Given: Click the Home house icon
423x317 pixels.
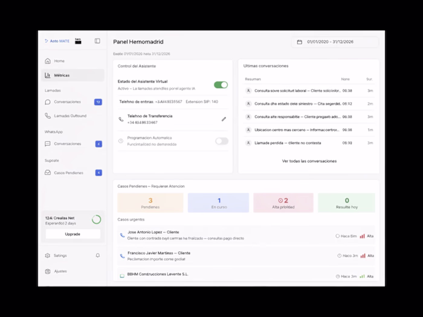Looking at the screenshot, I should coord(48,61).
